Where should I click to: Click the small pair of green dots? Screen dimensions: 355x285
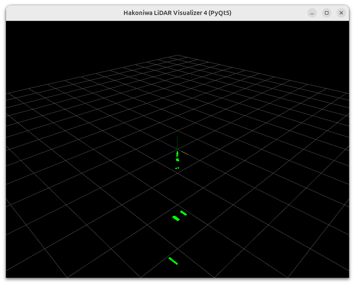pos(177,168)
